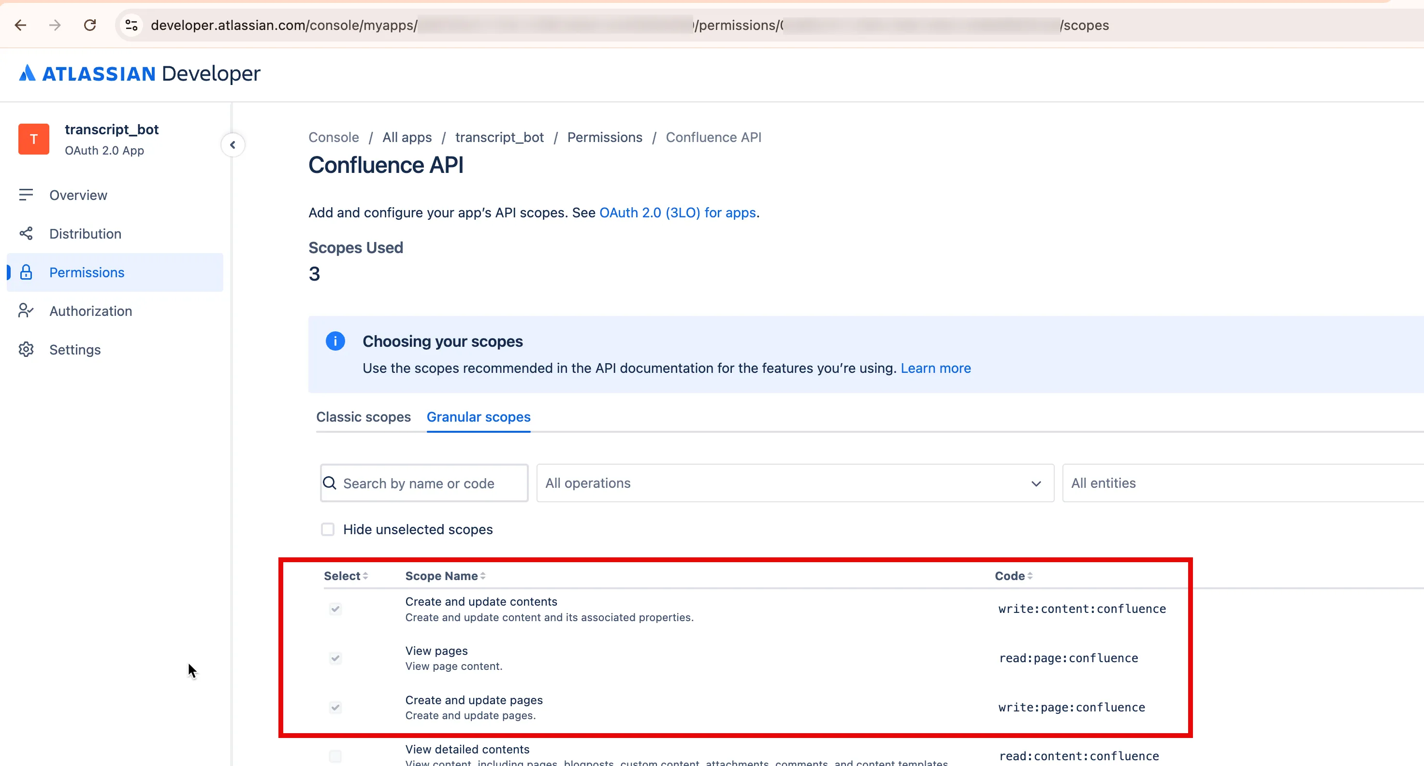Open Distribution in the sidebar
Screen dimensions: 1424x766
(115, 234)
